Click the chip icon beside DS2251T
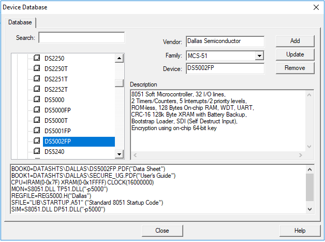 tap(37, 78)
